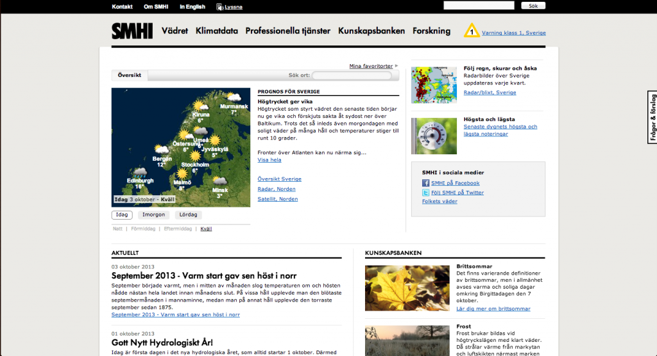
Task: Click the Brittsommar maple leaf thumbnail
Action: pyautogui.click(x=407, y=288)
